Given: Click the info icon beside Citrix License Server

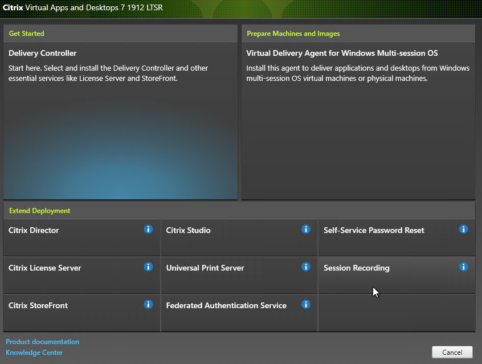Looking at the screenshot, I should pyautogui.click(x=148, y=267).
